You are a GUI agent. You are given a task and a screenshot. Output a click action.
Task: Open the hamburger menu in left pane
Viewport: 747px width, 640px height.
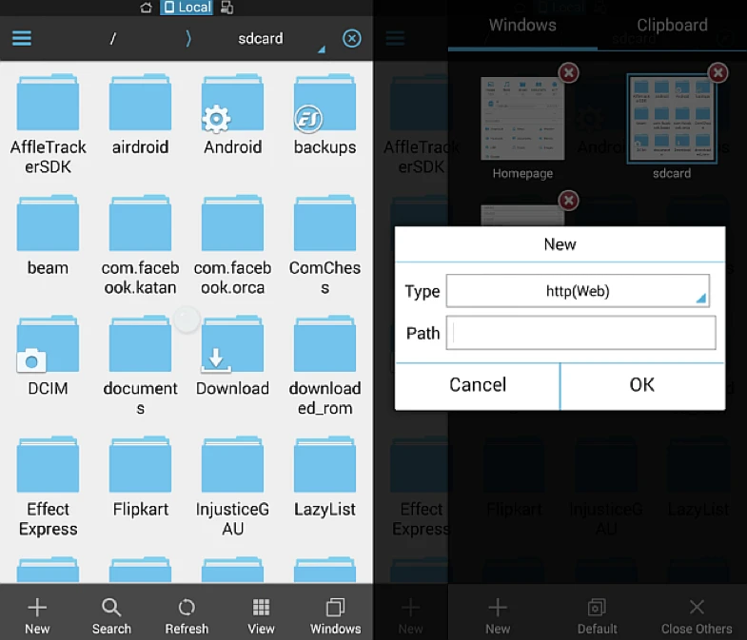tap(22, 38)
